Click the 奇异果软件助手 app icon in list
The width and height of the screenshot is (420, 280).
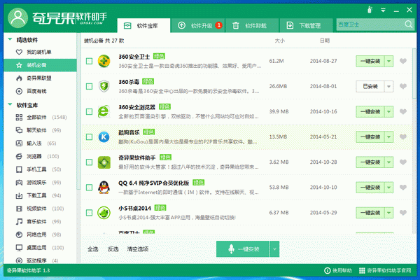click(x=104, y=162)
